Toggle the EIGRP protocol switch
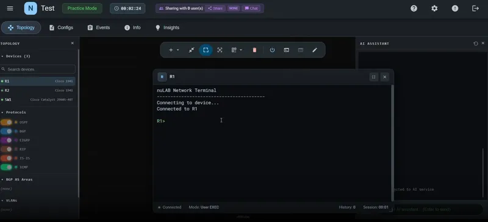Viewport: 488px width, 222px height. (x=6, y=140)
